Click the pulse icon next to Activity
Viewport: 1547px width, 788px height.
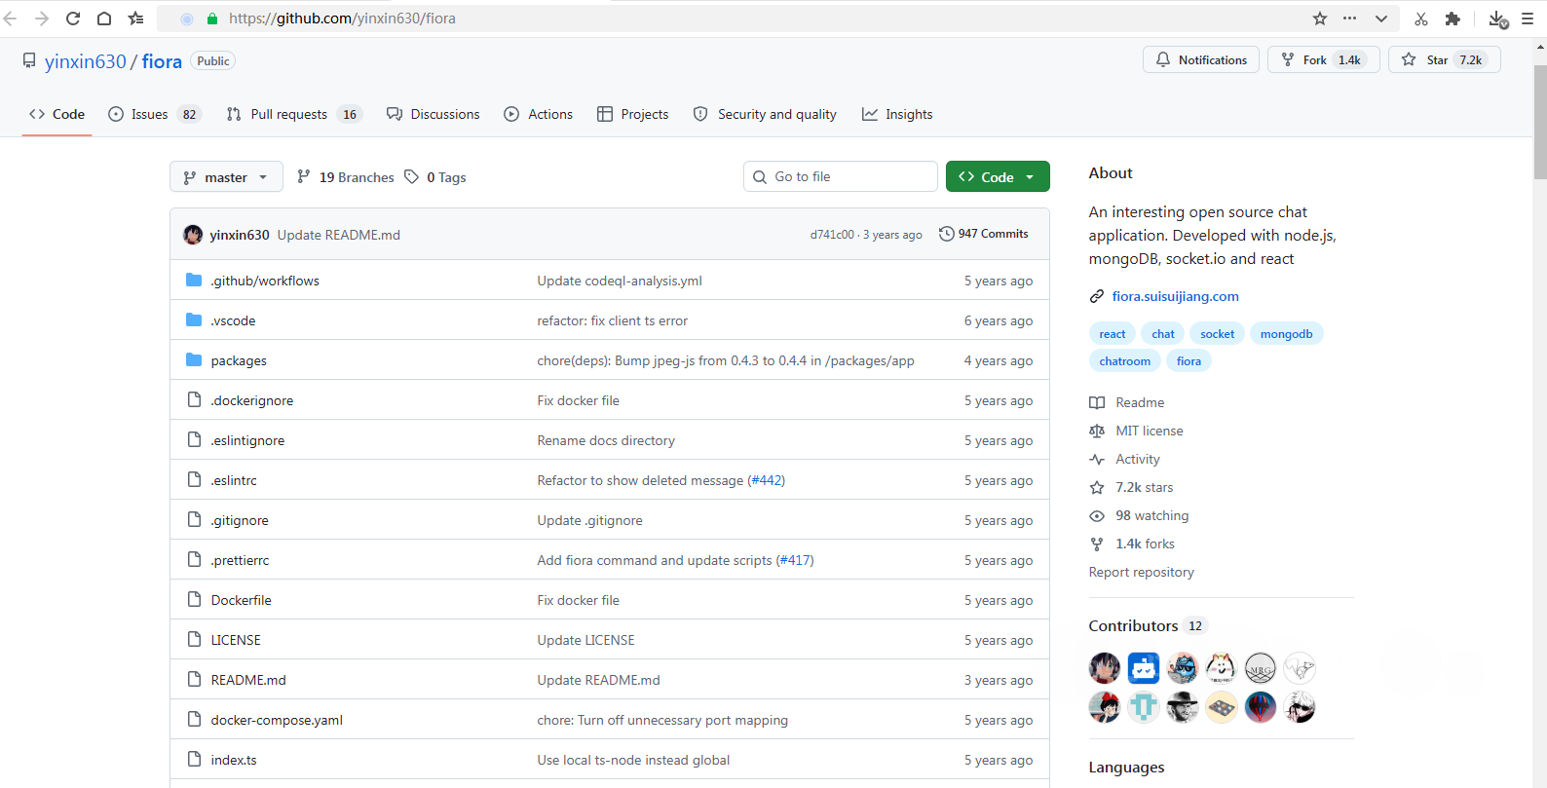pos(1097,459)
